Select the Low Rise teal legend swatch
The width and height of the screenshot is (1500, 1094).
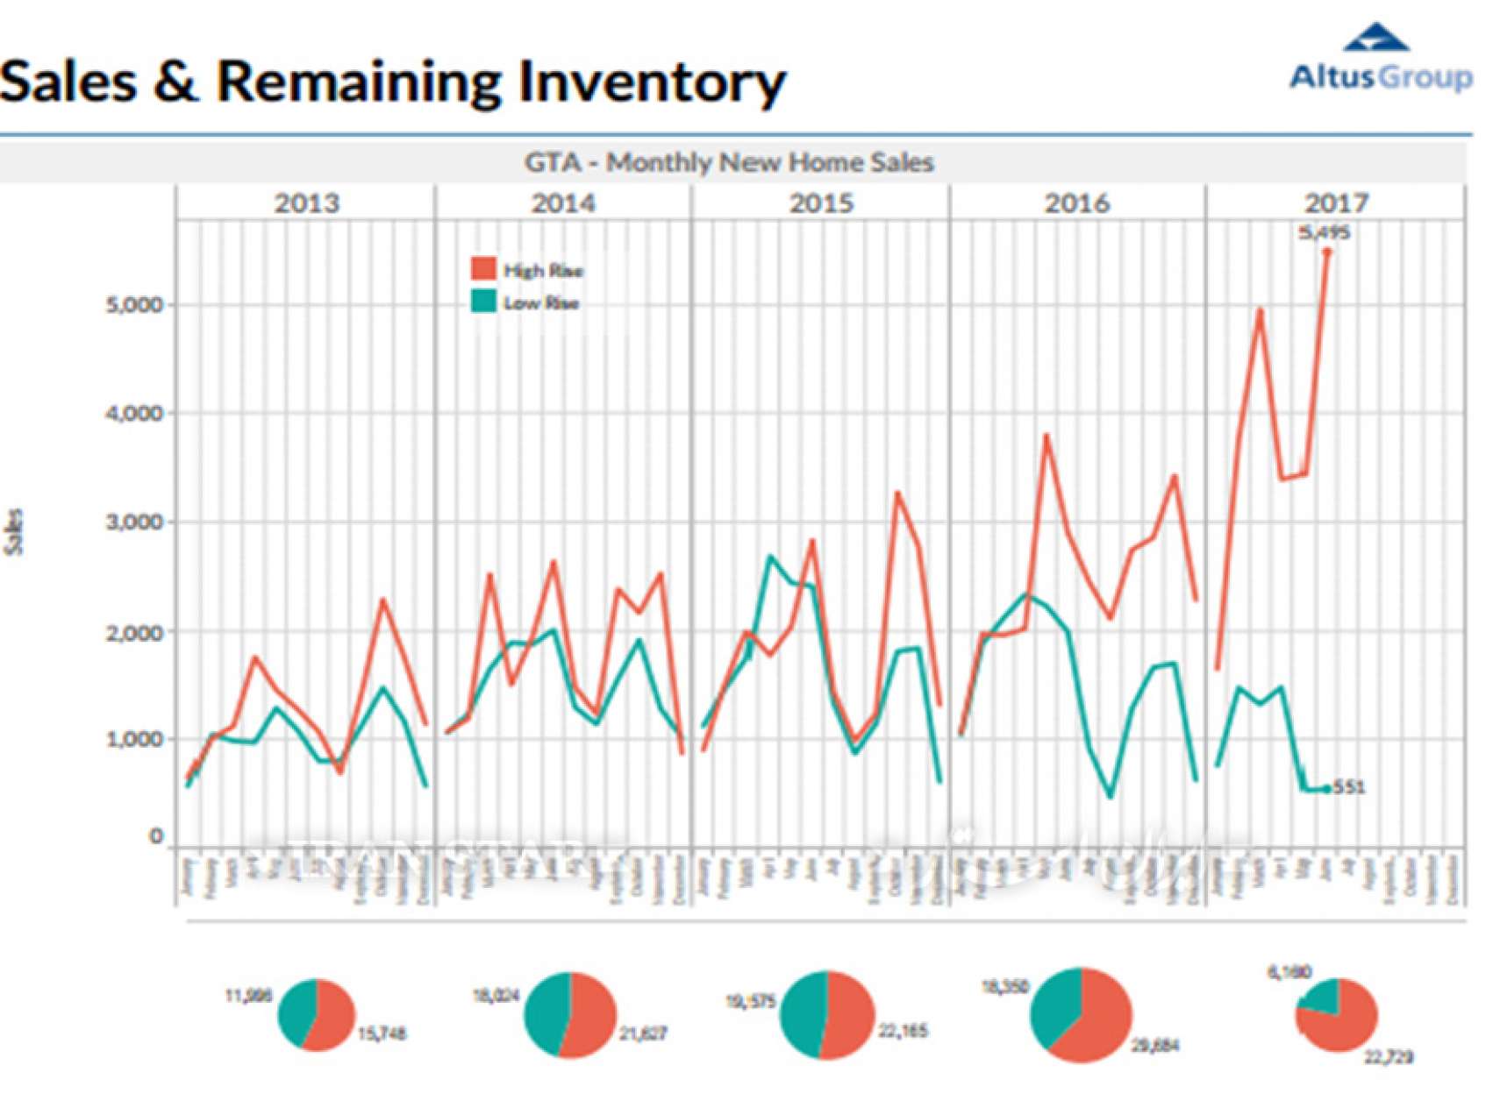tap(483, 302)
